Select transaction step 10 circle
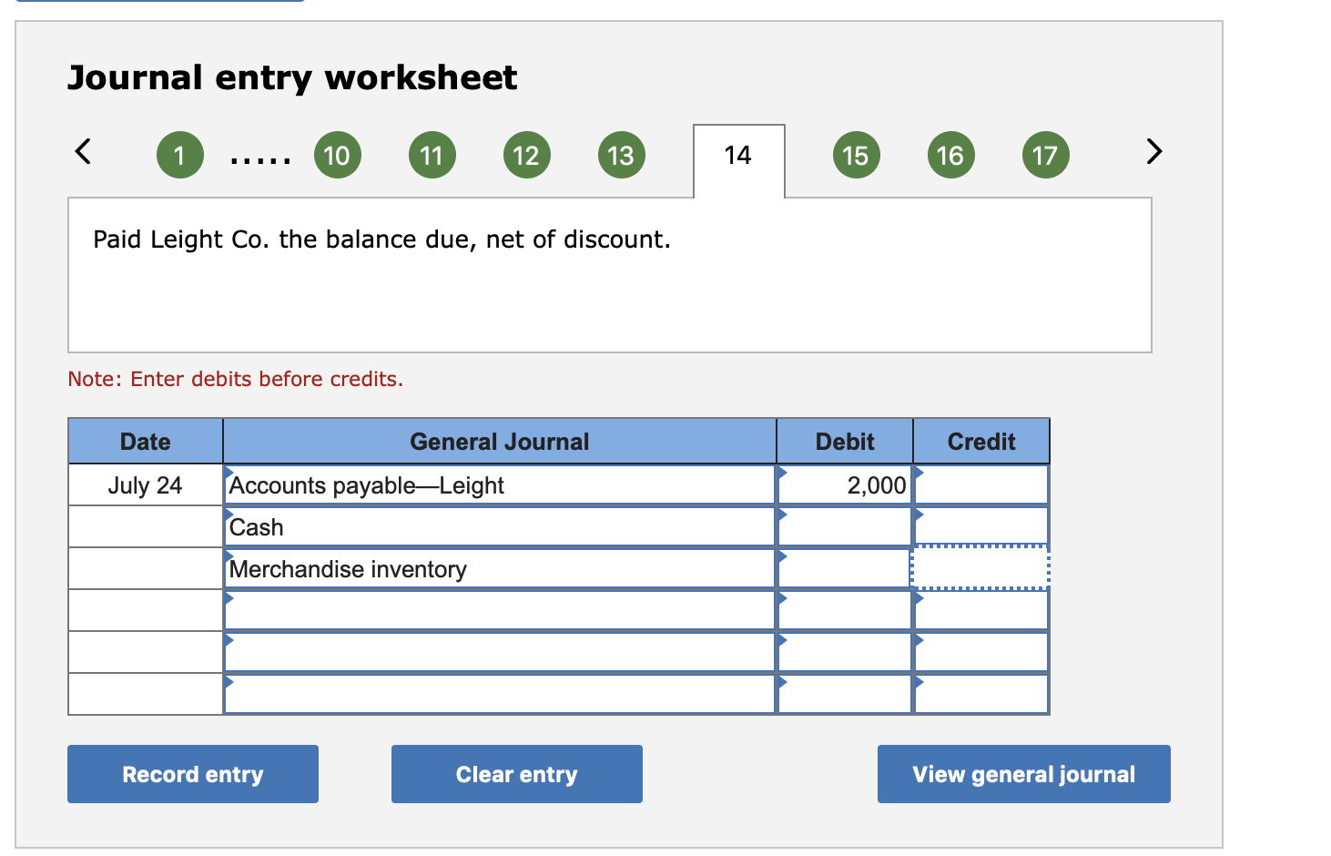This screenshot has height=856, width=1331. click(x=338, y=155)
